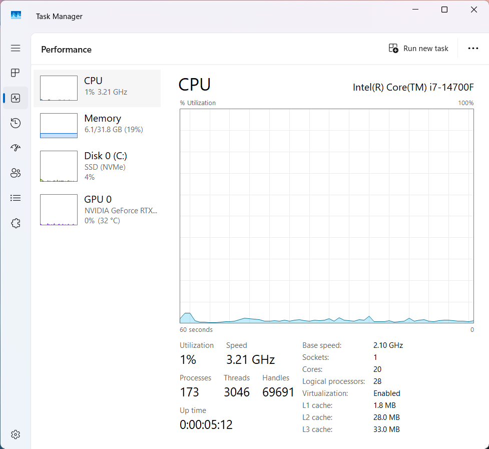The width and height of the screenshot is (489, 449).
Task: Open Task Manager settings gear
Action: pyautogui.click(x=16, y=434)
